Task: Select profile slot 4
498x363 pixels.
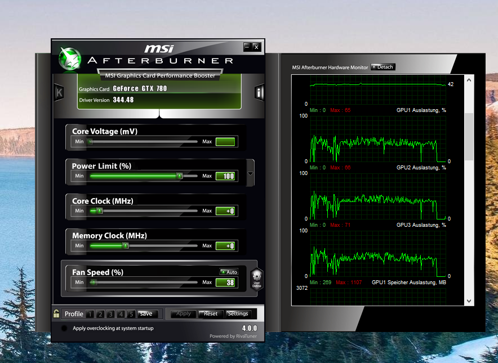Action: [121, 314]
